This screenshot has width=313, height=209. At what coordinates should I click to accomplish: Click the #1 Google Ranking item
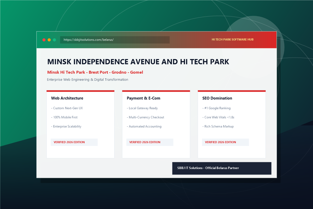(x=216, y=108)
